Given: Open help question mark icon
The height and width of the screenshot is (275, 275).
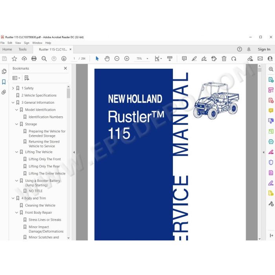Looking at the screenshot, I should 239,49.
